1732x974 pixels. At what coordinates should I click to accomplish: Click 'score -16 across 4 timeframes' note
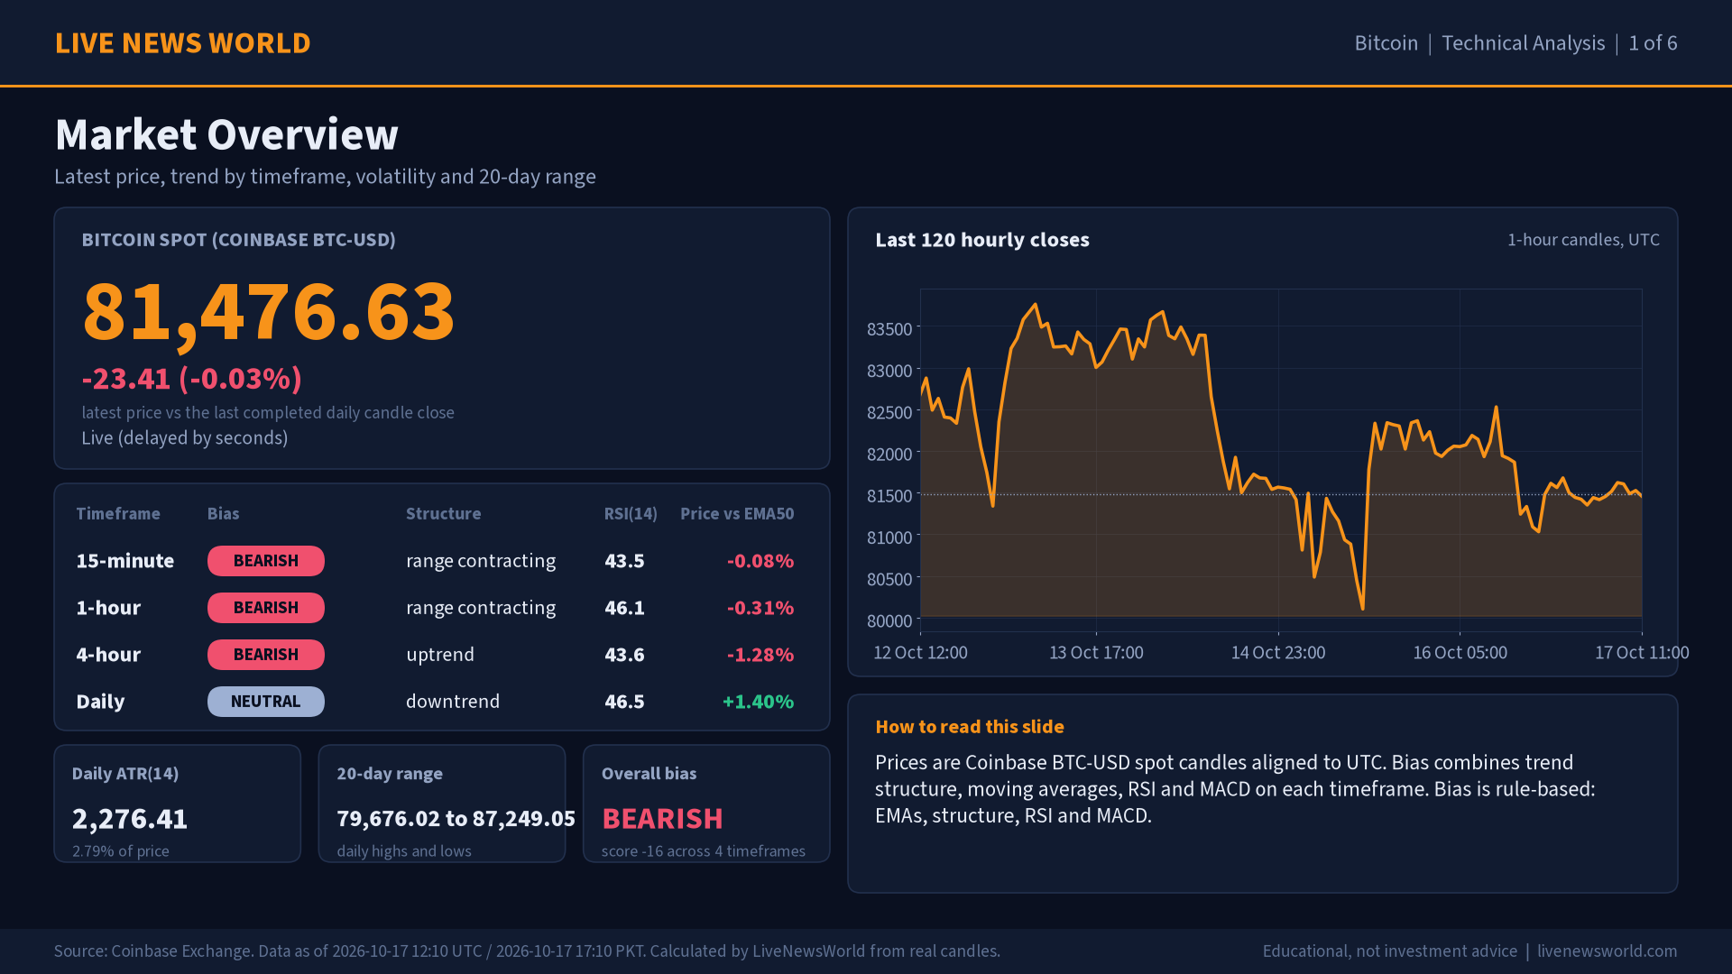tap(704, 851)
